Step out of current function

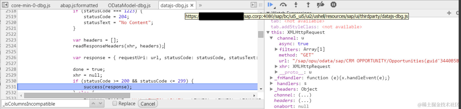tap(308, 4)
